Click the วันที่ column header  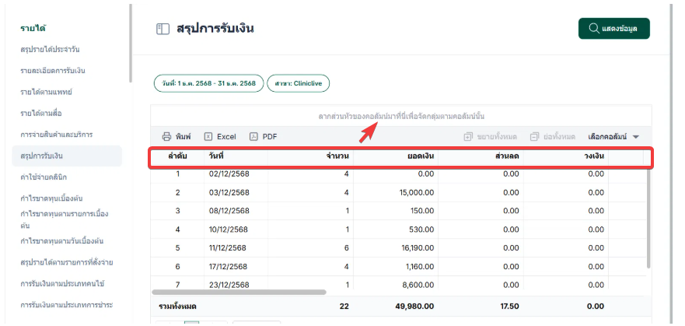point(217,157)
